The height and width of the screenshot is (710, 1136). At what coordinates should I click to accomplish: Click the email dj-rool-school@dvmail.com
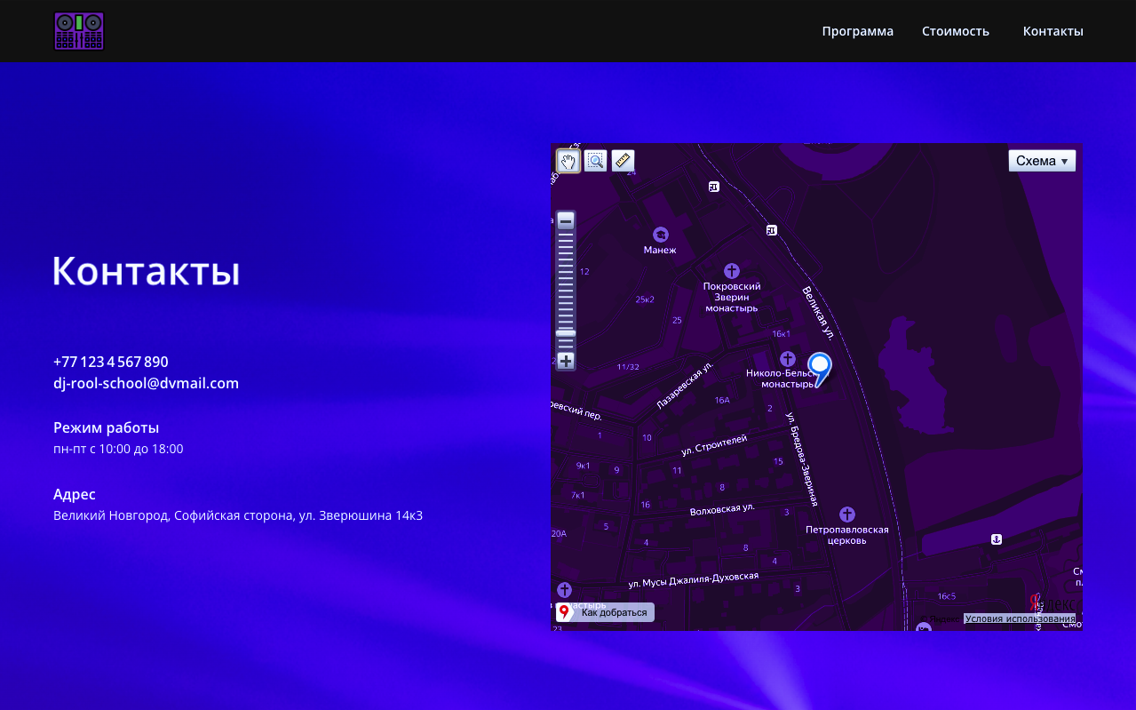click(x=146, y=383)
